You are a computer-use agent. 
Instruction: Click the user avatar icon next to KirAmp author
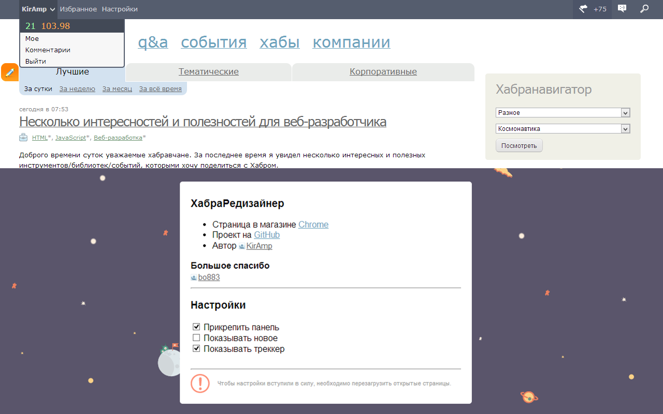pyautogui.click(x=241, y=246)
